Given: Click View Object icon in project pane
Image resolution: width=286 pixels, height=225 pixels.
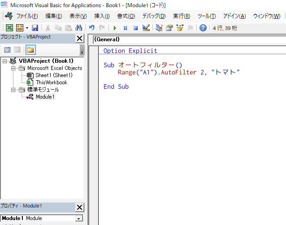Looking at the screenshot, I should 17,50.
